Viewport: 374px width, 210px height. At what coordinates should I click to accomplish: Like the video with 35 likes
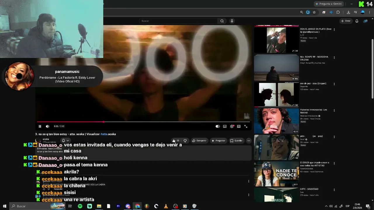176,141
